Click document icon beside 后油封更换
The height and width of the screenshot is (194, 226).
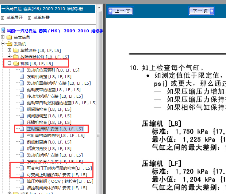(x=22, y=148)
